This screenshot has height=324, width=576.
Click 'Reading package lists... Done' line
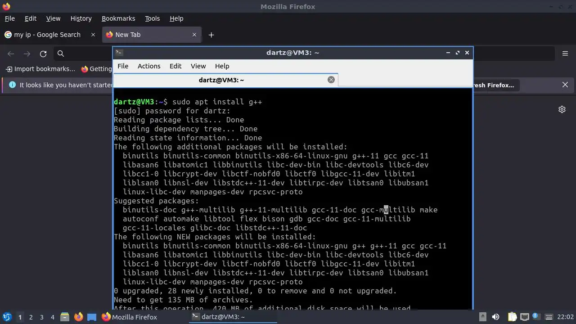tap(179, 120)
